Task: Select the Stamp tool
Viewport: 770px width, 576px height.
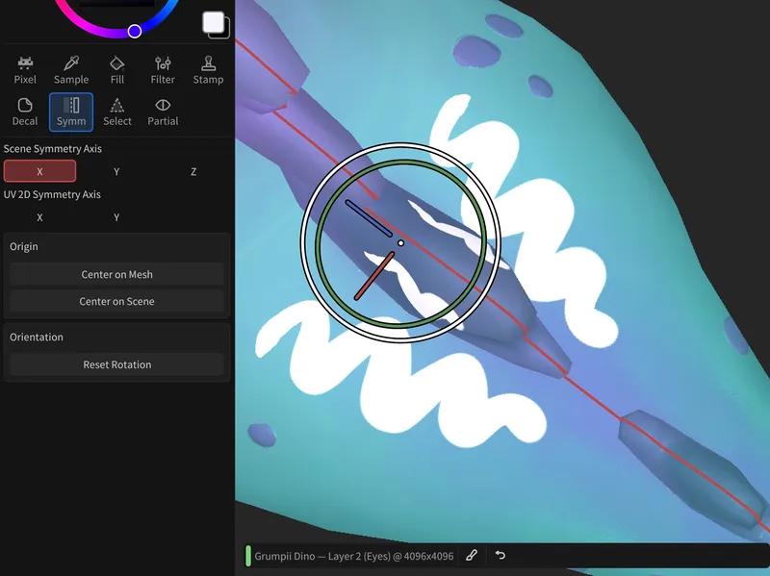Action: click(x=208, y=69)
